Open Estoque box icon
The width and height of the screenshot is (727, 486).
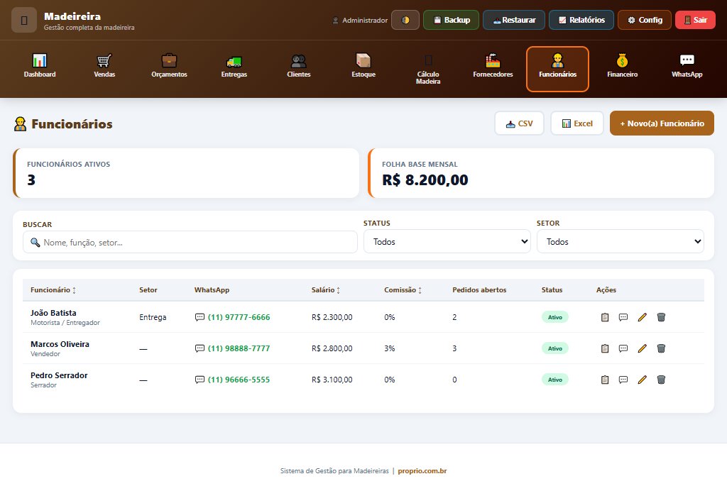coord(363,61)
